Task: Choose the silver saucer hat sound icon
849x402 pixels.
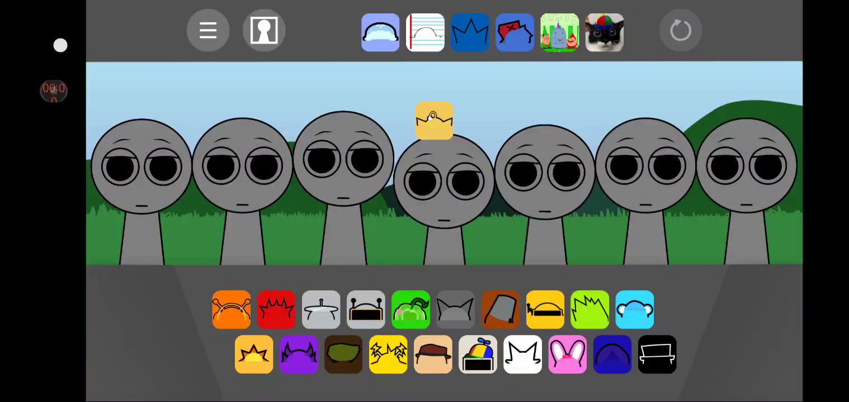Action: (x=321, y=310)
